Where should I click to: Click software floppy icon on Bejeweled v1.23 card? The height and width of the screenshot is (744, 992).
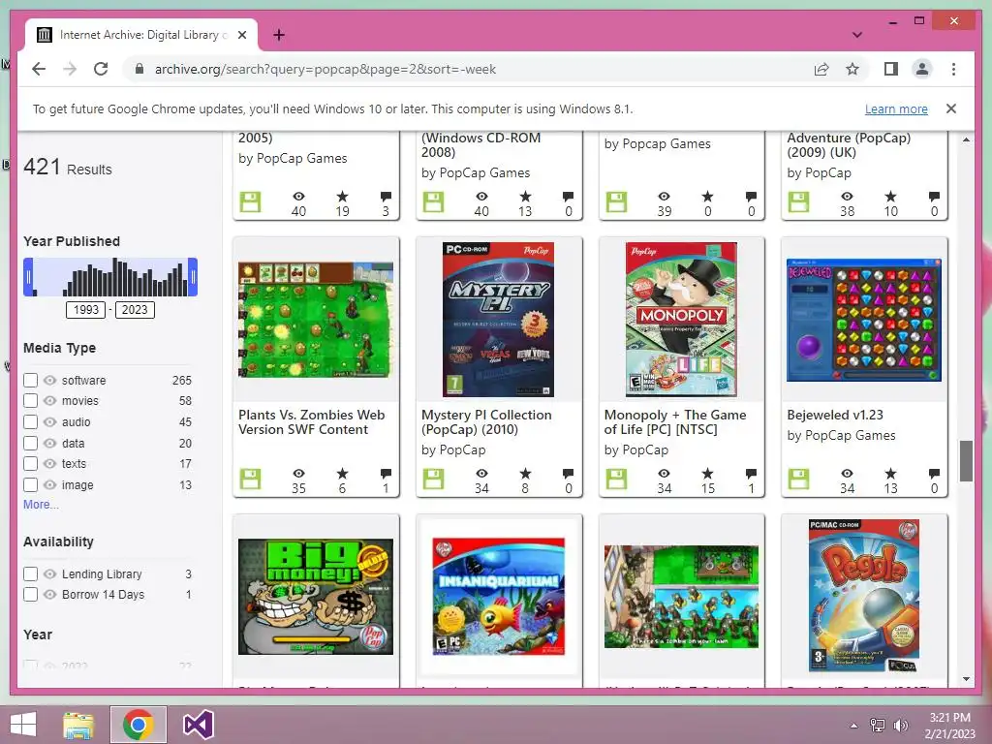coord(798,479)
